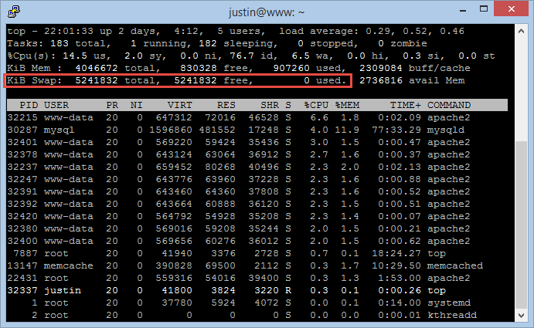Click the memcached command name

[x=455, y=265]
